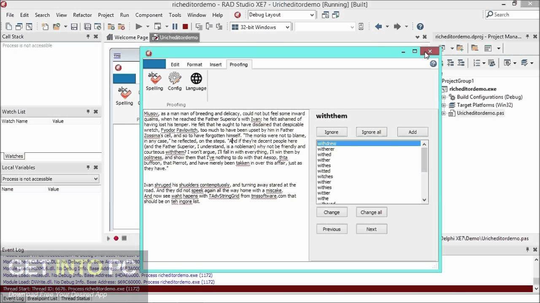The height and width of the screenshot is (303, 540).
Task: Open the Back arrow history dropdown
Action: (x=386, y=27)
